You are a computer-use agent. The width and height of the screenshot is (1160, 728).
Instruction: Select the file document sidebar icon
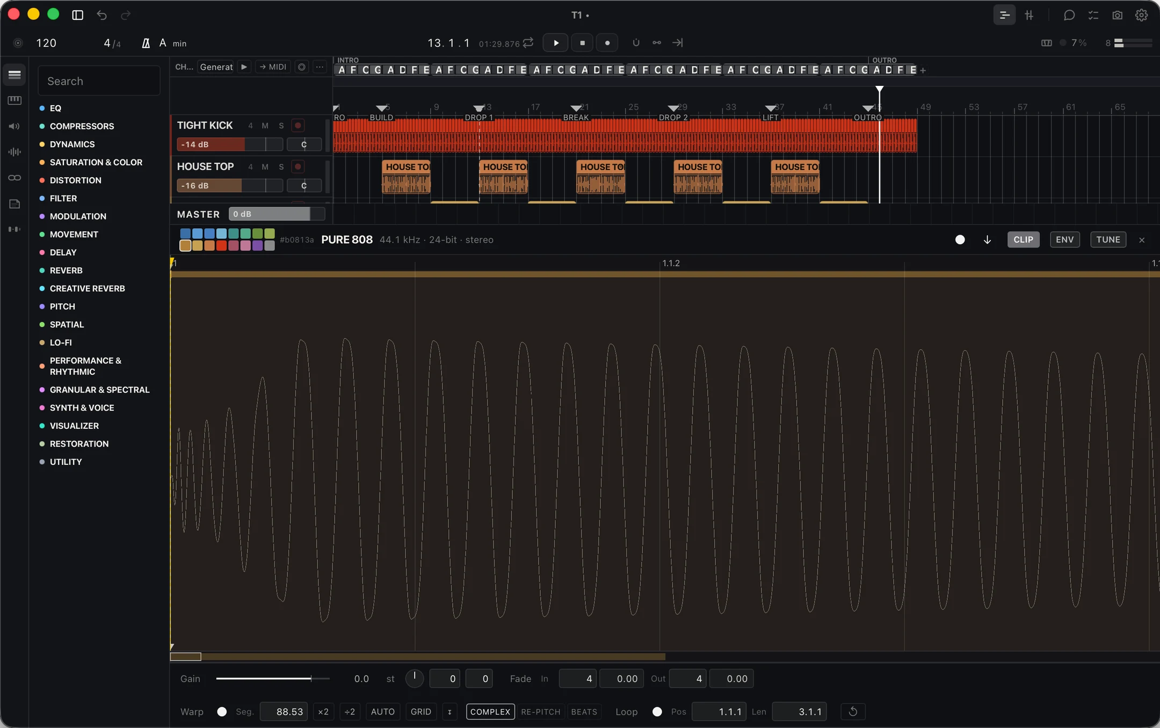15,203
